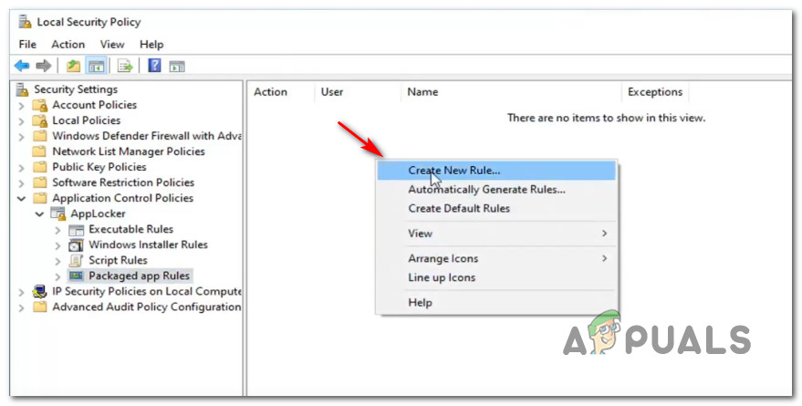Click the IP Security Policies computer icon
This screenshot has width=802, height=406.
[39, 291]
